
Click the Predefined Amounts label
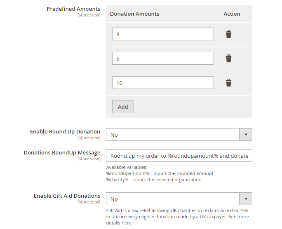73,9
